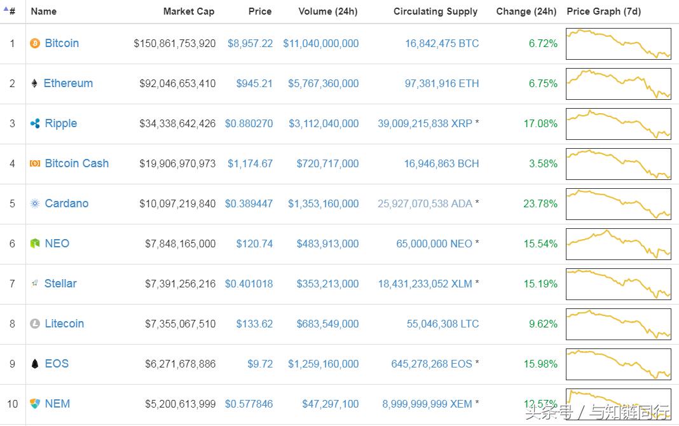
Task: Sort table by Market Cap header
Action: [x=189, y=11]
